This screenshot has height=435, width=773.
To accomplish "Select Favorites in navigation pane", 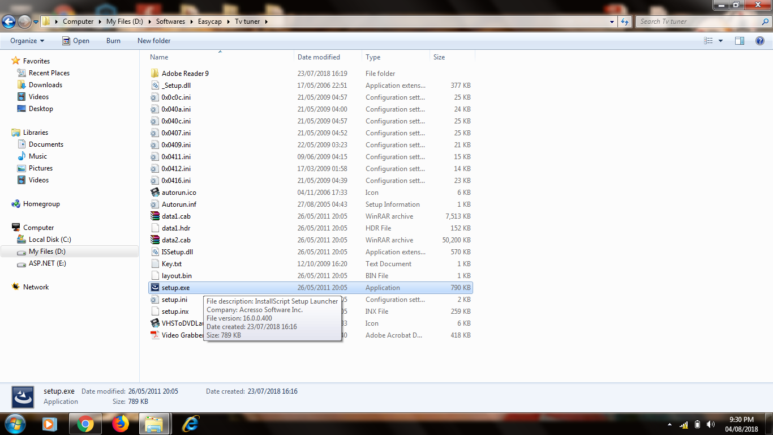I will tap(36, 61).
